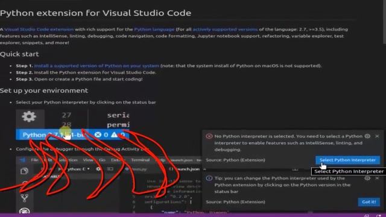Screen dimensions: 386x217
Task: Click the blue info icon on the Tip notification
Action: (x=209, y=178)
